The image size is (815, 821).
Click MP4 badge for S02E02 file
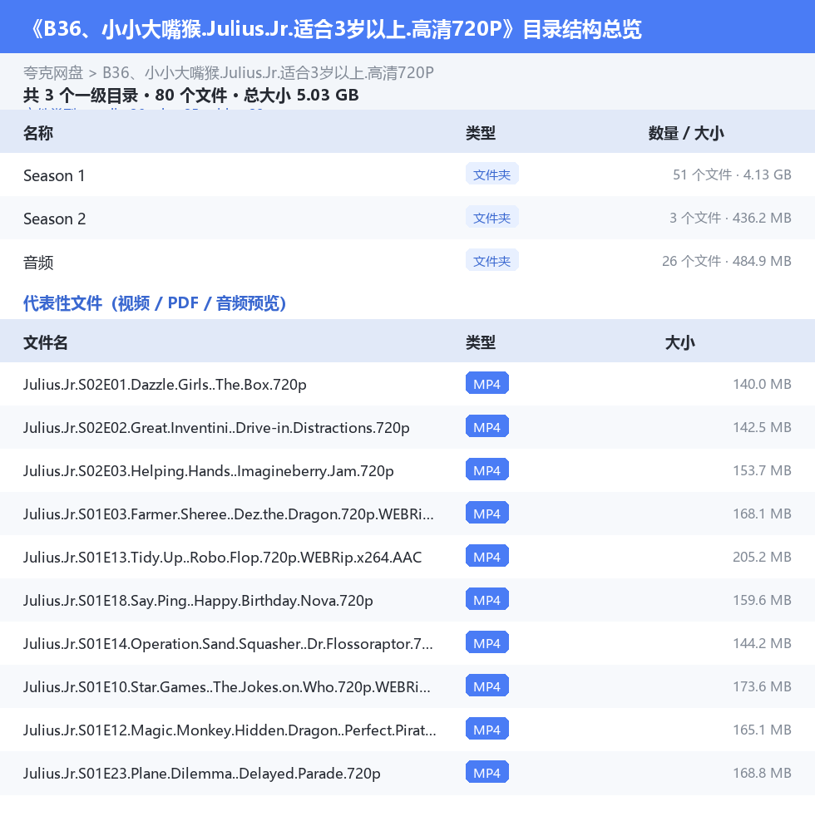point(487,427)
